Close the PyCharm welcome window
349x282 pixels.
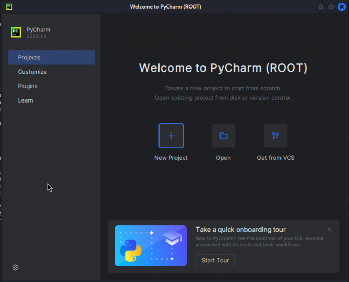tap(342, 7)
